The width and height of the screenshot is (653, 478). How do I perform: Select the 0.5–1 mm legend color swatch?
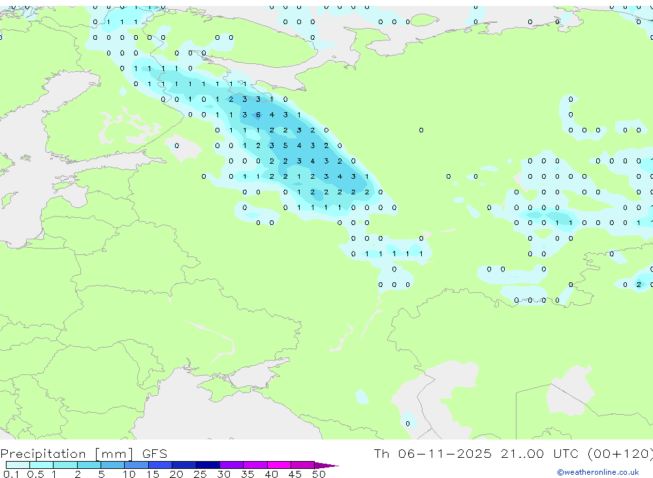(x=42, y=465)
